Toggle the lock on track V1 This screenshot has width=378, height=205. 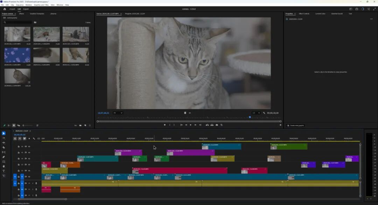click(x=19, y=177)
